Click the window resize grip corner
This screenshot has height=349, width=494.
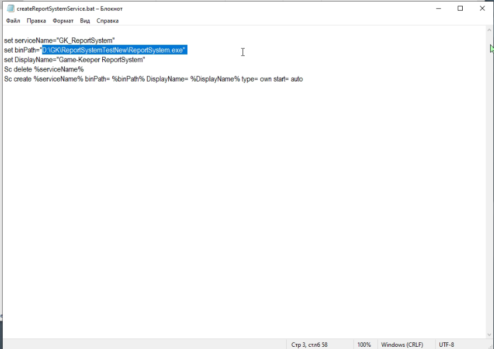pos(490,346)
